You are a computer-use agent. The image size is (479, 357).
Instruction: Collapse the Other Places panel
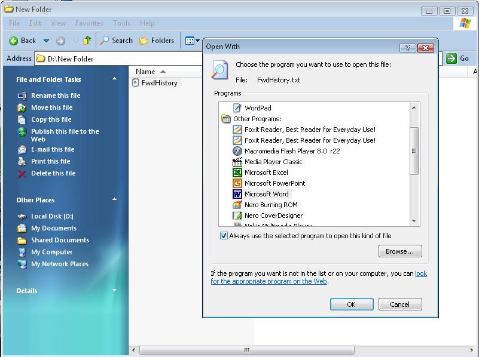(x=115, y=199)
